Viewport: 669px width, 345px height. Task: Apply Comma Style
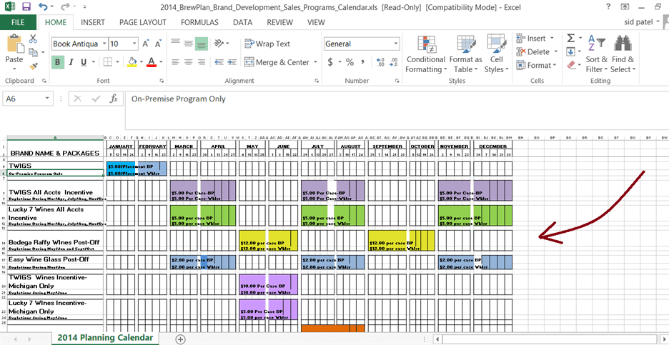tap(362, 62)
